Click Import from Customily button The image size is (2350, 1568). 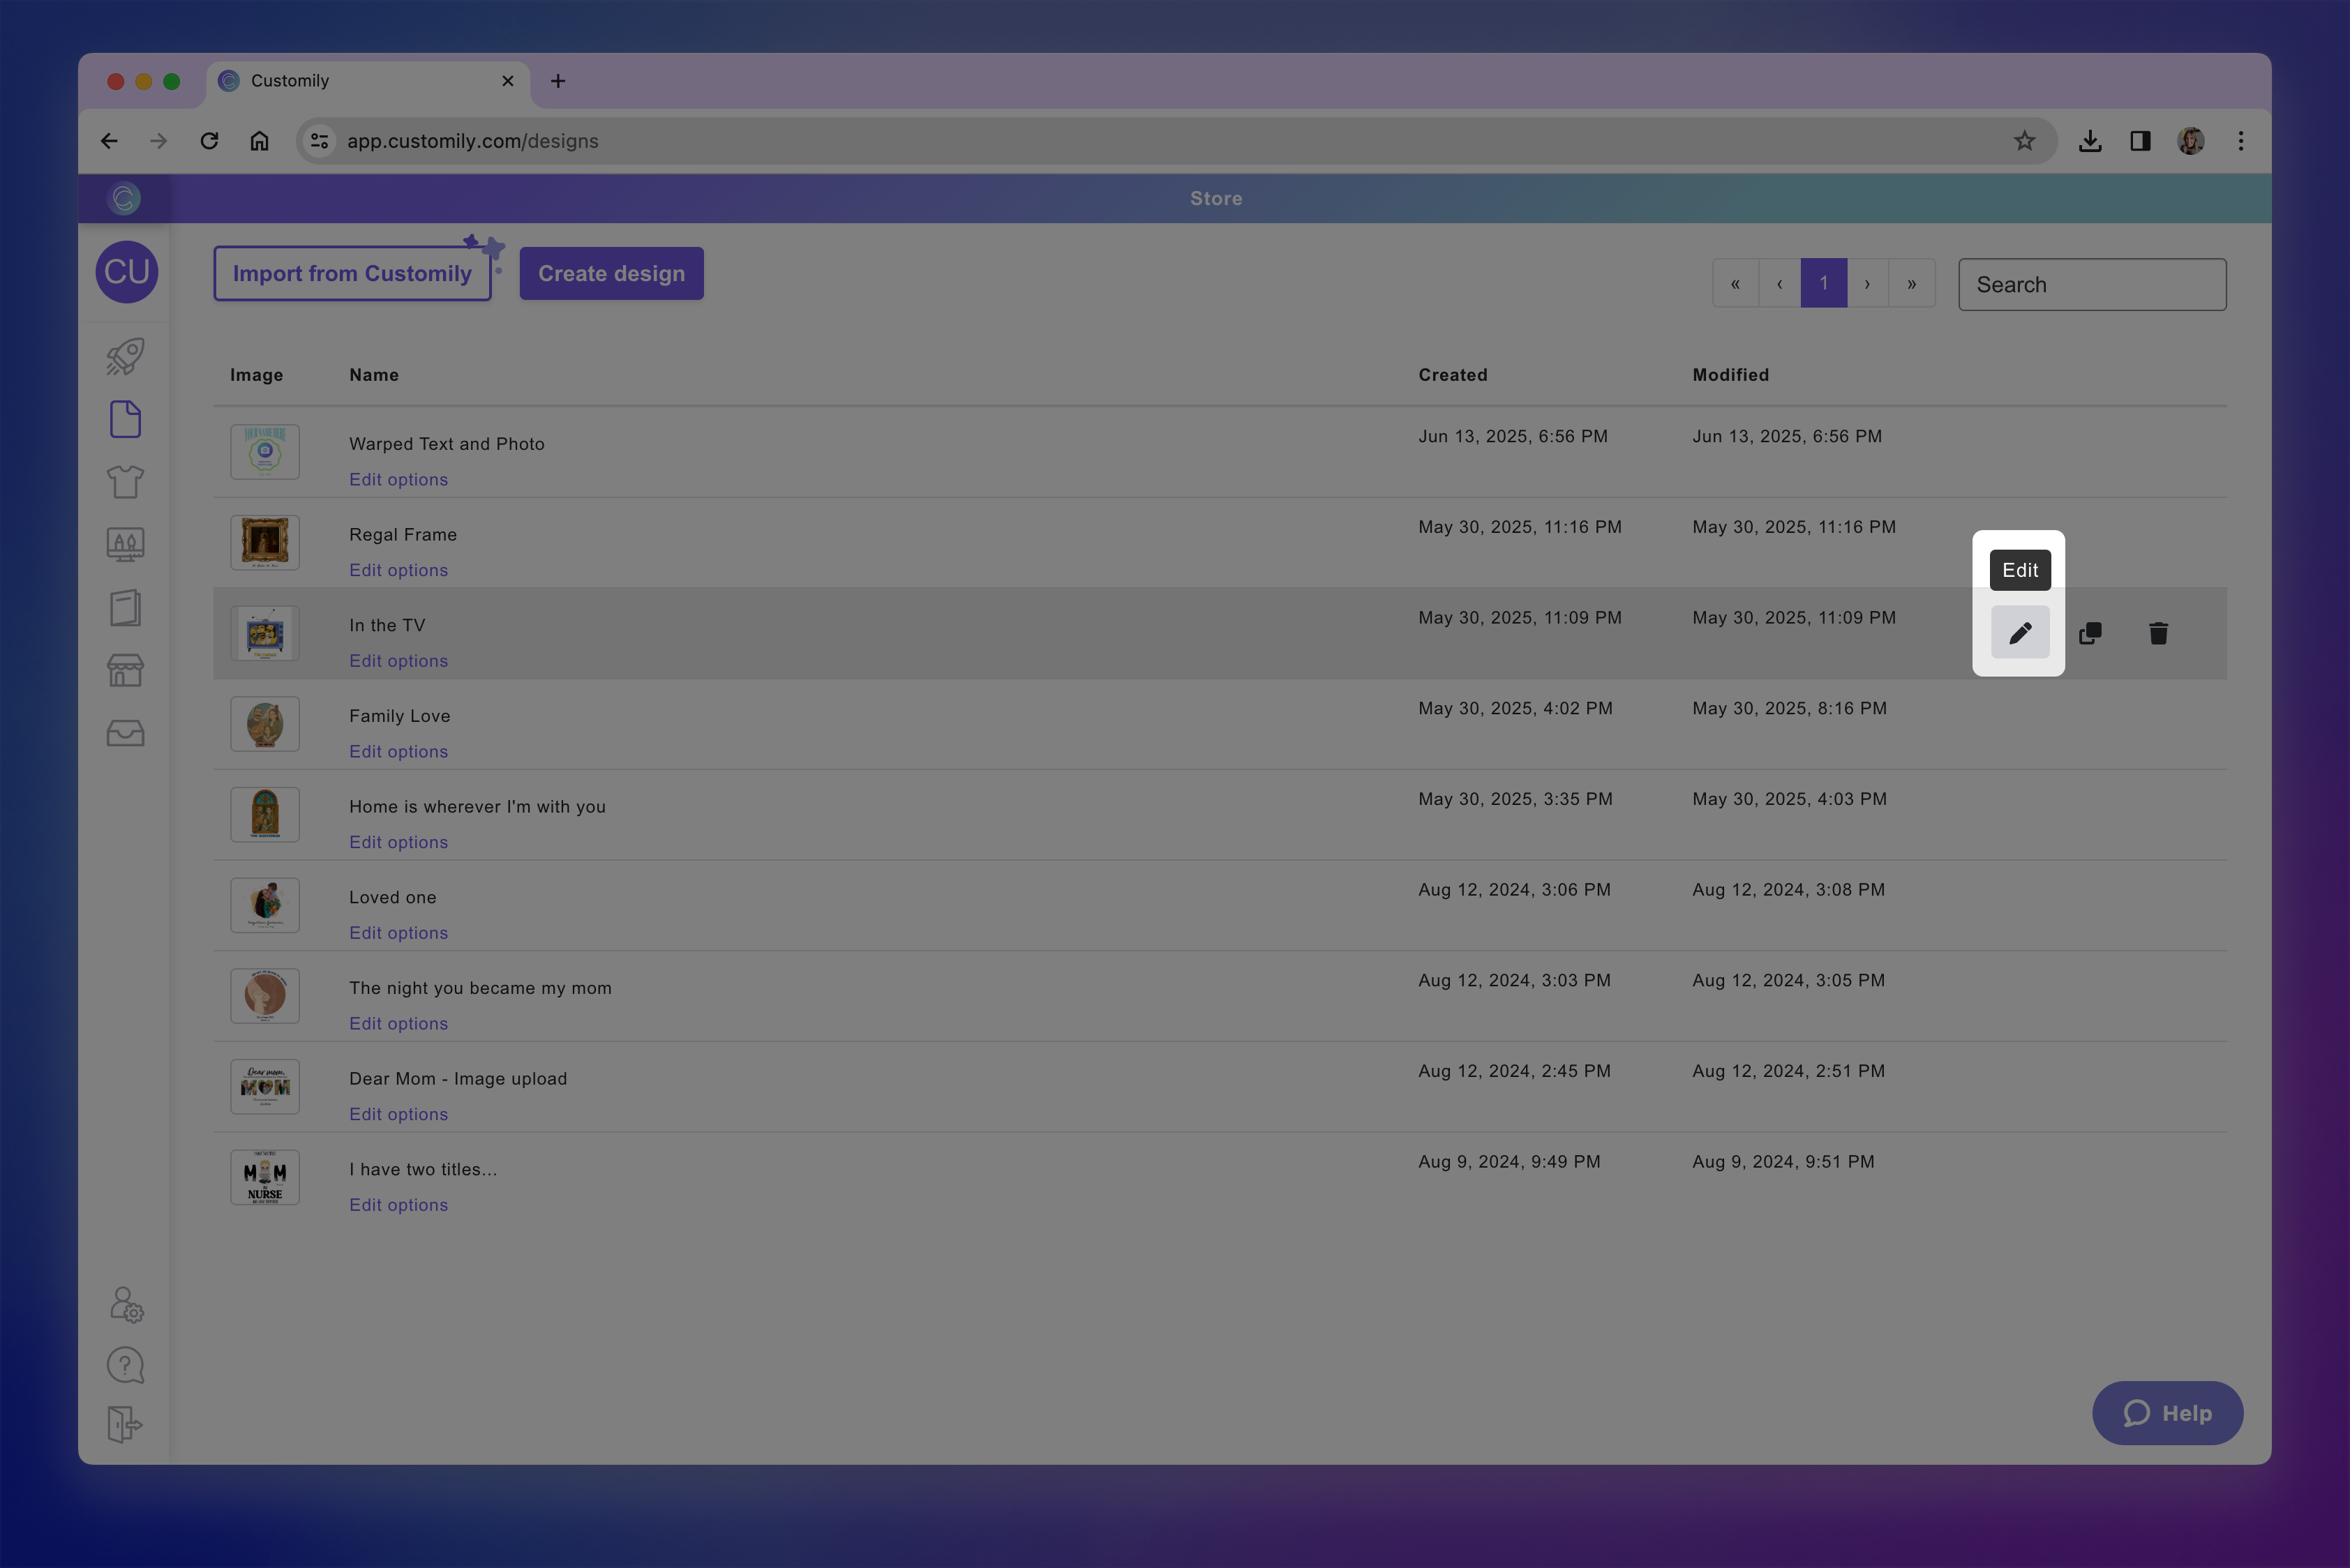coord(352,274)
